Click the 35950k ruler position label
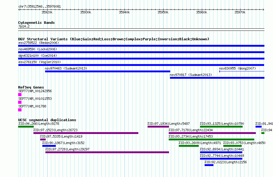273x177 pixels. point(163,12)
